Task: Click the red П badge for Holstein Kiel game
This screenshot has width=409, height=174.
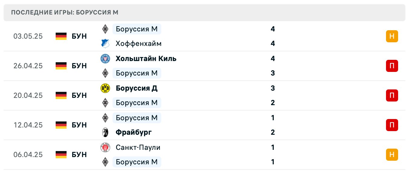Action: 392,66
